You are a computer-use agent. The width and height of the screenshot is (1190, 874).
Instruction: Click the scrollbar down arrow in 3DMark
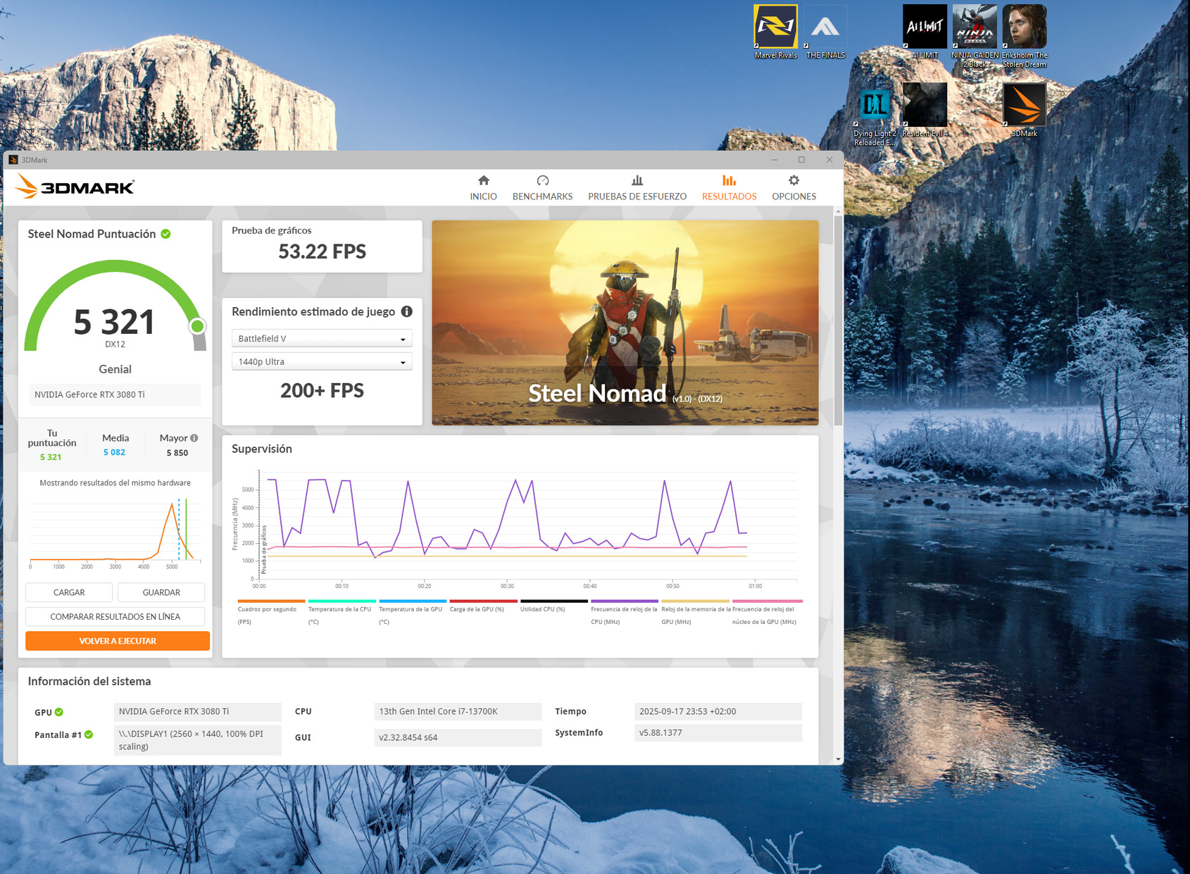tap(838, 759)
